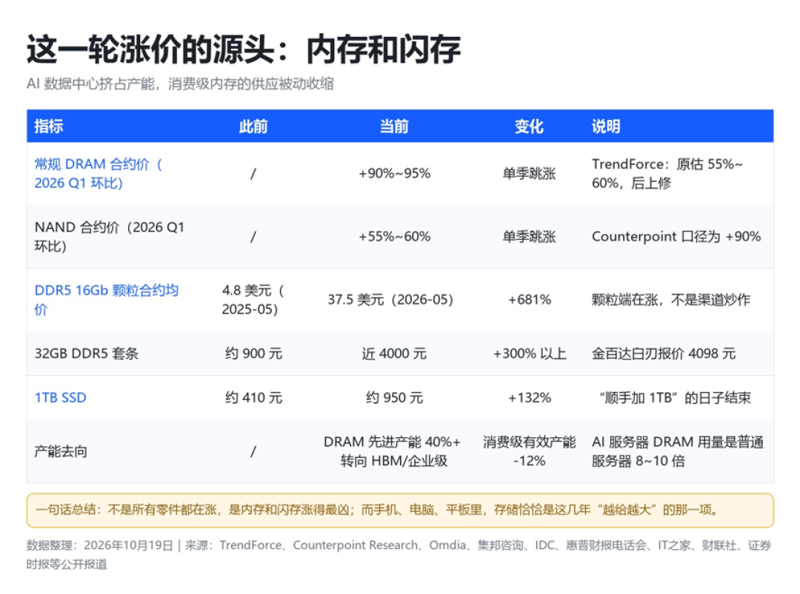This screenshot has height=594, width=800.
Task: Click 单季跳涨 in the NAND row
Action: [529, 237]
